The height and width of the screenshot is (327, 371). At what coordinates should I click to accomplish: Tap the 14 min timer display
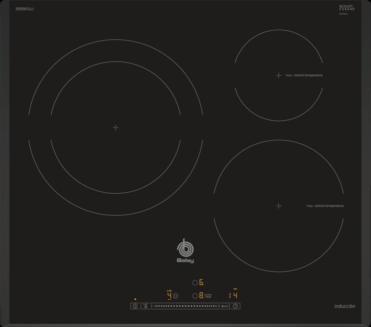point(233,295)
